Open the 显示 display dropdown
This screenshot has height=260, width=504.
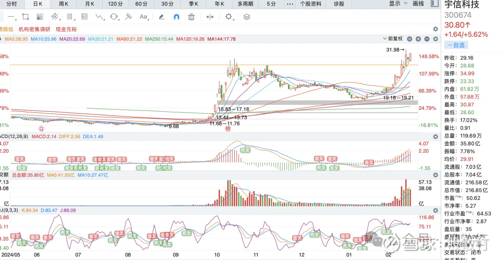click(397, 4)
